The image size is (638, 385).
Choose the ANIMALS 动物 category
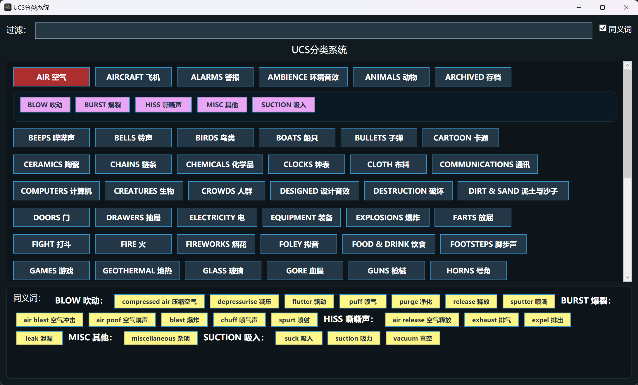pyautogui.click(x=391, y=77)
